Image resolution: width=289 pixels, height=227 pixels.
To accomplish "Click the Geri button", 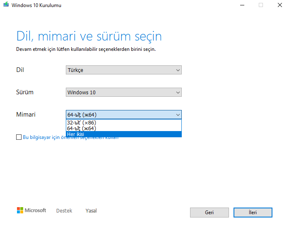I will pos(210,213).
